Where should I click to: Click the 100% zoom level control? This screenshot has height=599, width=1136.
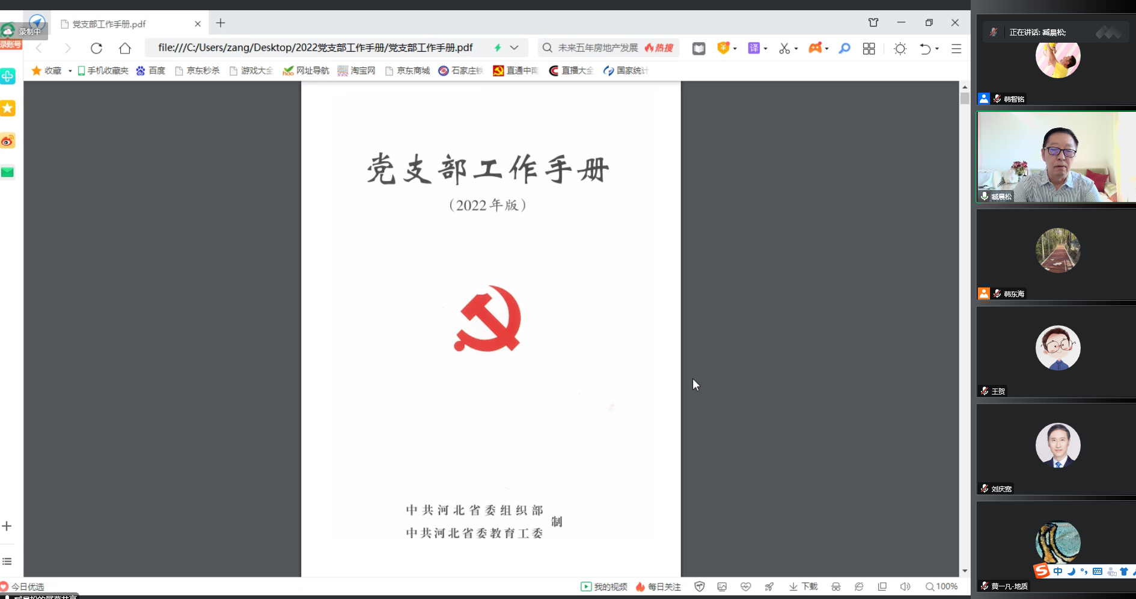pos(941,586)
